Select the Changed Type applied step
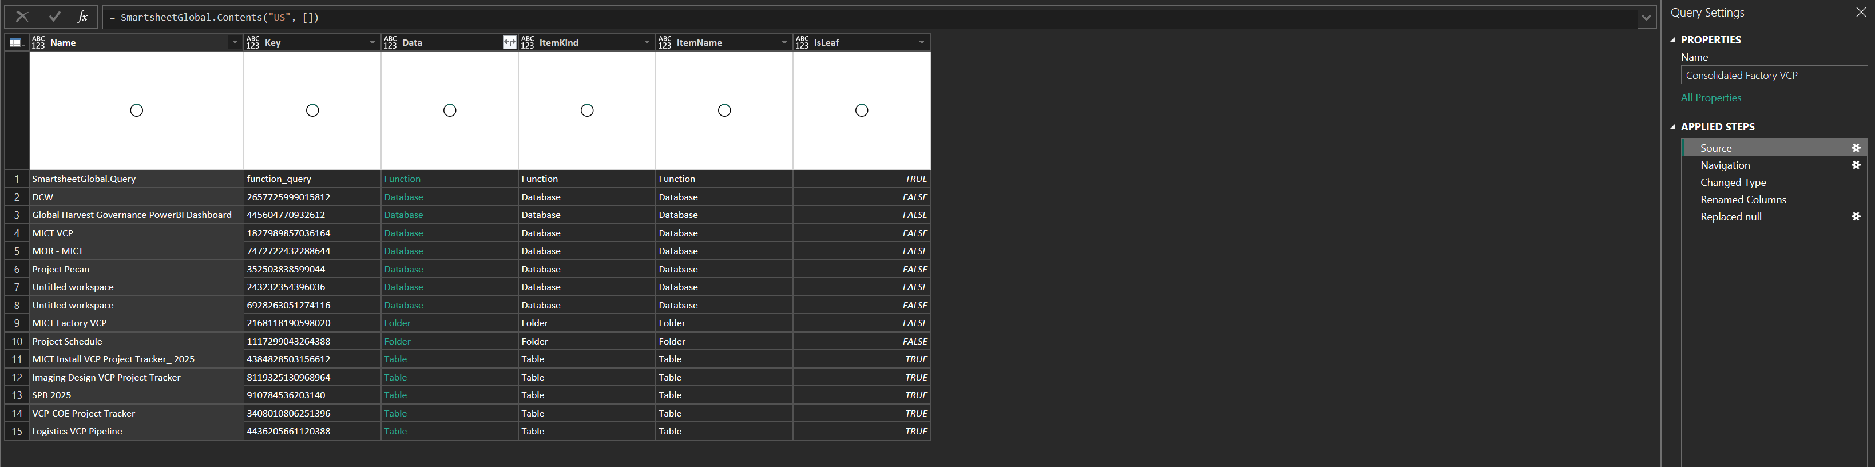Viewport: 1875px width, 467px height. (x=1773, y=182)
